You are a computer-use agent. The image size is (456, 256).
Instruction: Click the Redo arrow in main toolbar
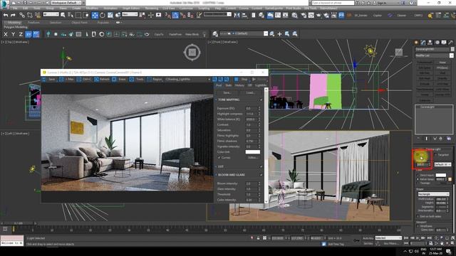[13, 15]
